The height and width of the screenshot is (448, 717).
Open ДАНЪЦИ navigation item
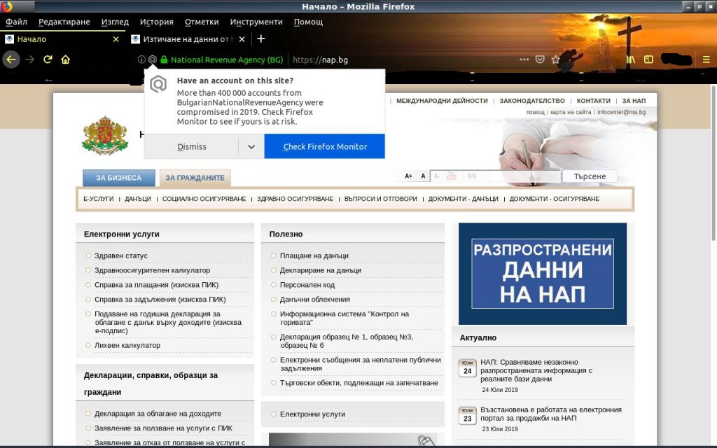click(x=138, y=199)
